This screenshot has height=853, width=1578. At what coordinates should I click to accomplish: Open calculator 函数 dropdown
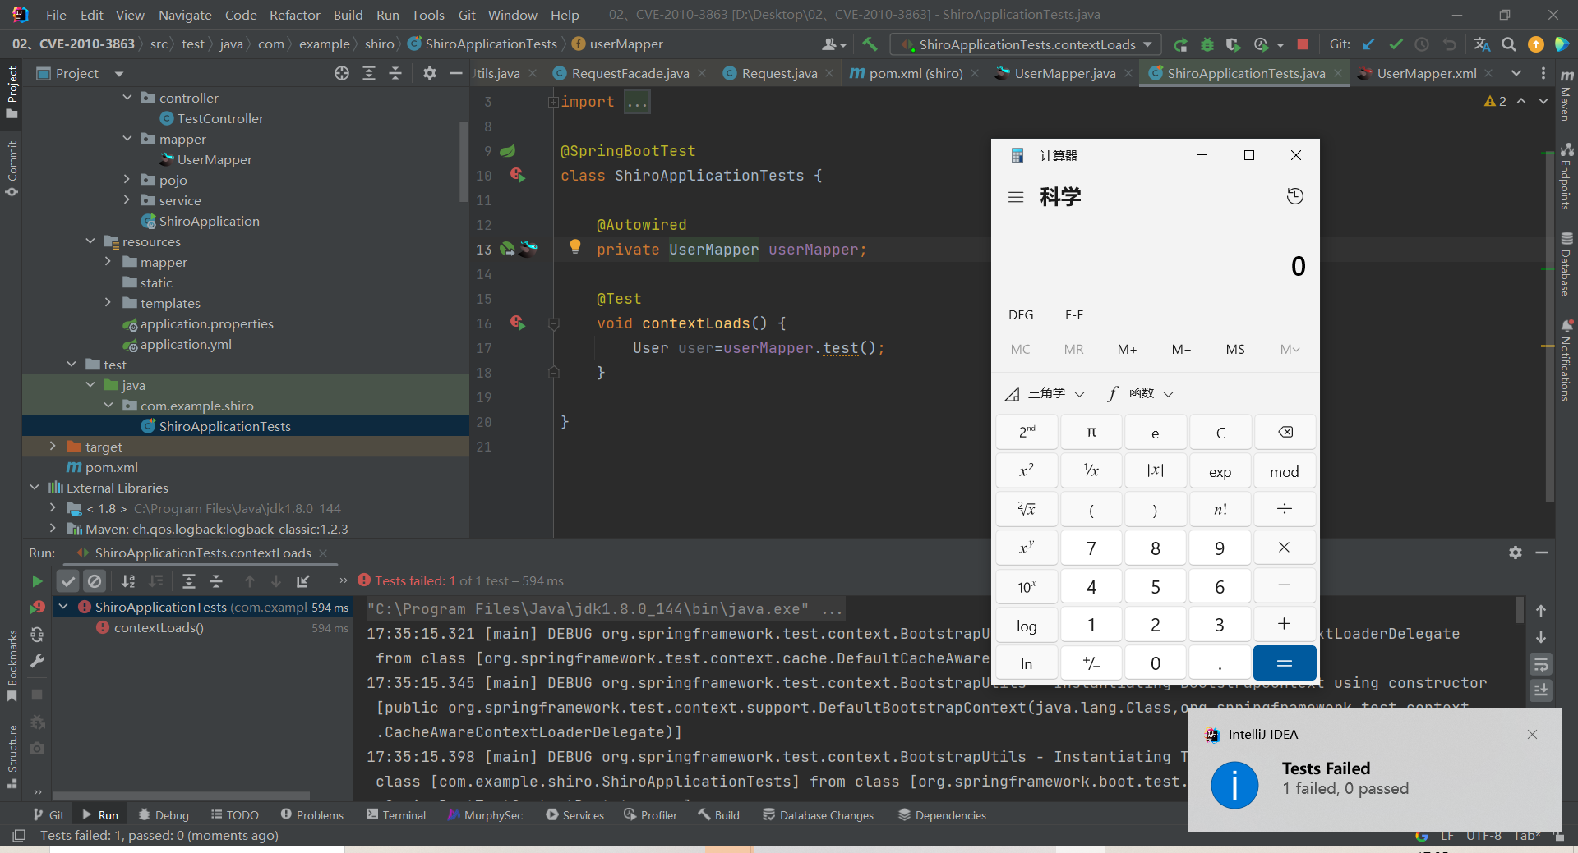pos(1141,393)
